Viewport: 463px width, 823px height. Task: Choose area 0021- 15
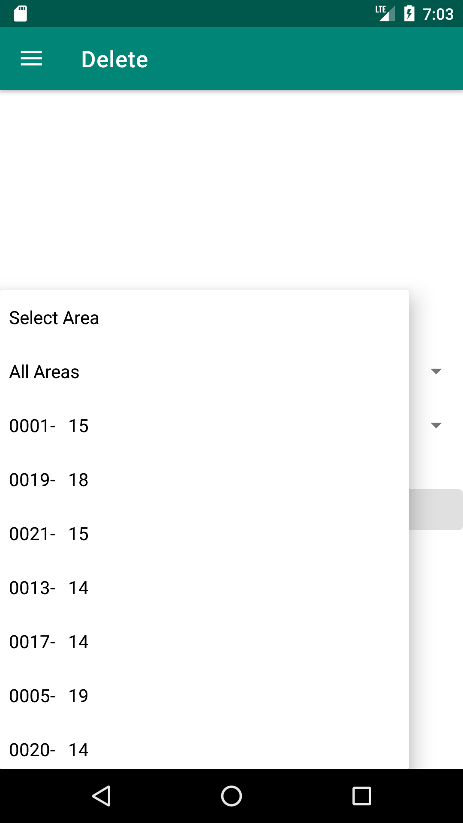click(204, 534)
